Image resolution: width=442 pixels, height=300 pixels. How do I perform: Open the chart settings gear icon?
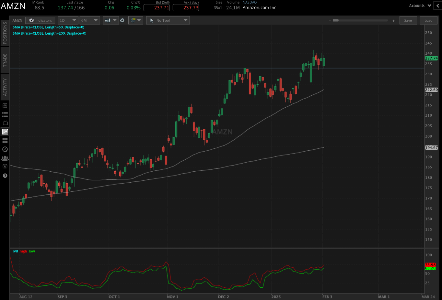coord(122,20)
